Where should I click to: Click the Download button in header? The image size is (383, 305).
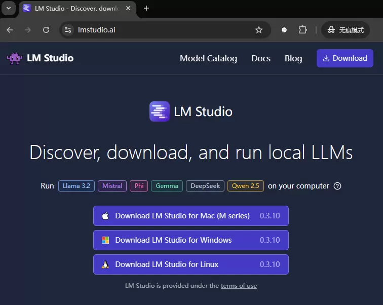click(345, 58)
